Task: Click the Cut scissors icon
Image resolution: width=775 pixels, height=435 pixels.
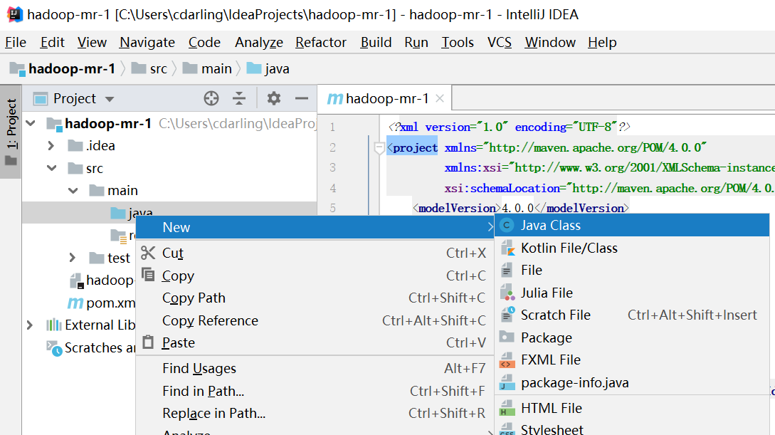Action: point(148,253)
